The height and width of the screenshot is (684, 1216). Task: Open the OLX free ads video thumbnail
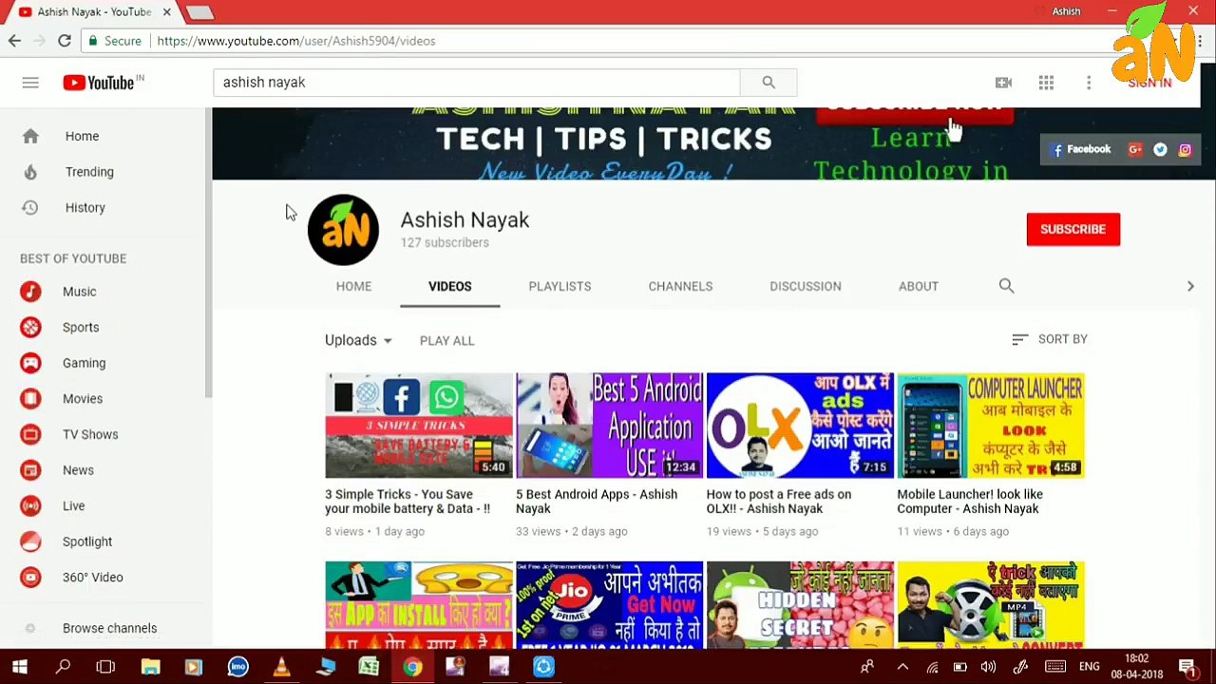[800, 425]
